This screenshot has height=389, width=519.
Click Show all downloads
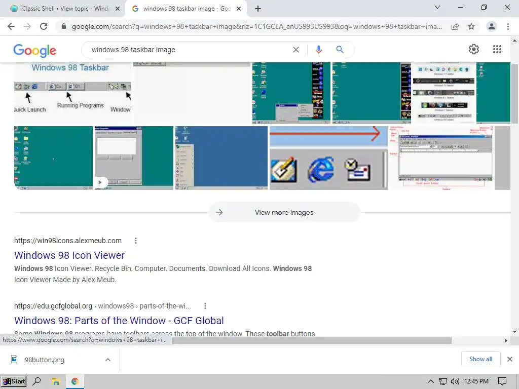pos(480,359)
